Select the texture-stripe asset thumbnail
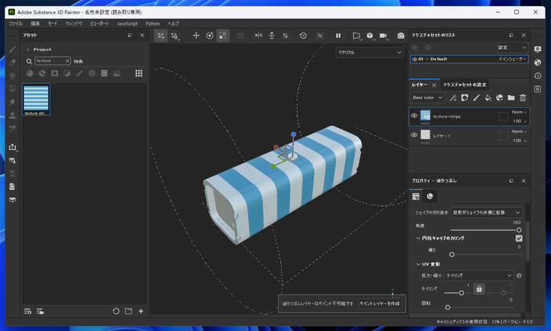This screenshot has width=551, height=331. coord(37,99)
